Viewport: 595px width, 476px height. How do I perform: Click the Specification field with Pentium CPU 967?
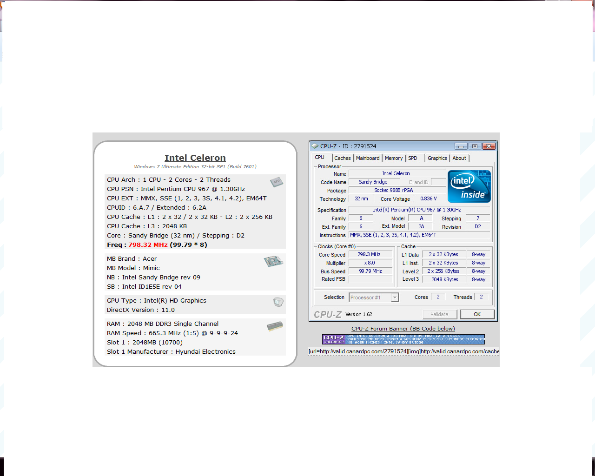coord(419,210)
